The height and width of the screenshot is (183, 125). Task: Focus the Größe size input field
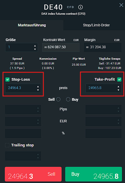[19, 47]
